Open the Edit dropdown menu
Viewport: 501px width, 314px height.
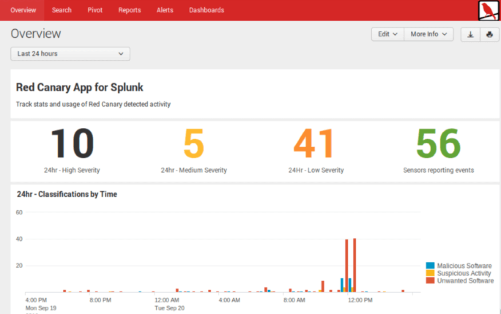click(387, 34)
